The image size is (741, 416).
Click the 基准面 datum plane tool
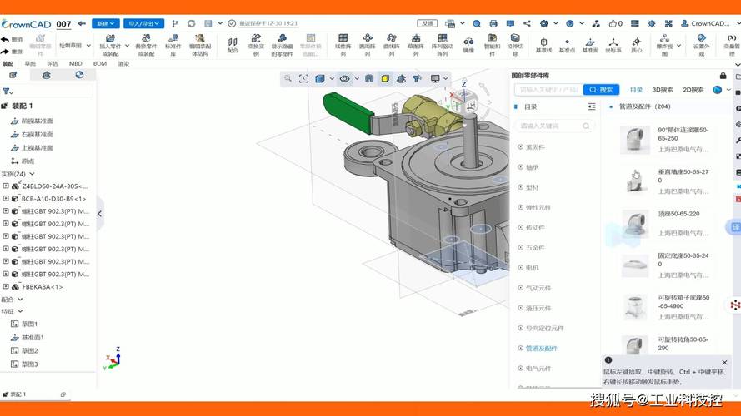coord(590,45)
